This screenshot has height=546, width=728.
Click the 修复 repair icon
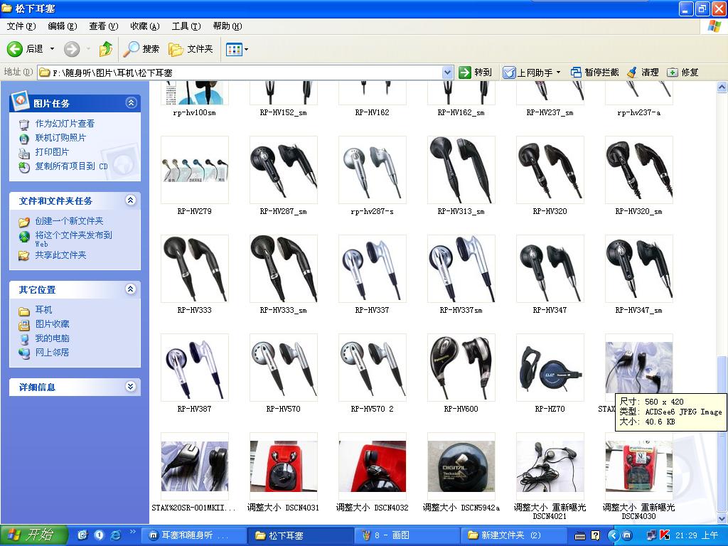point(672,73)
